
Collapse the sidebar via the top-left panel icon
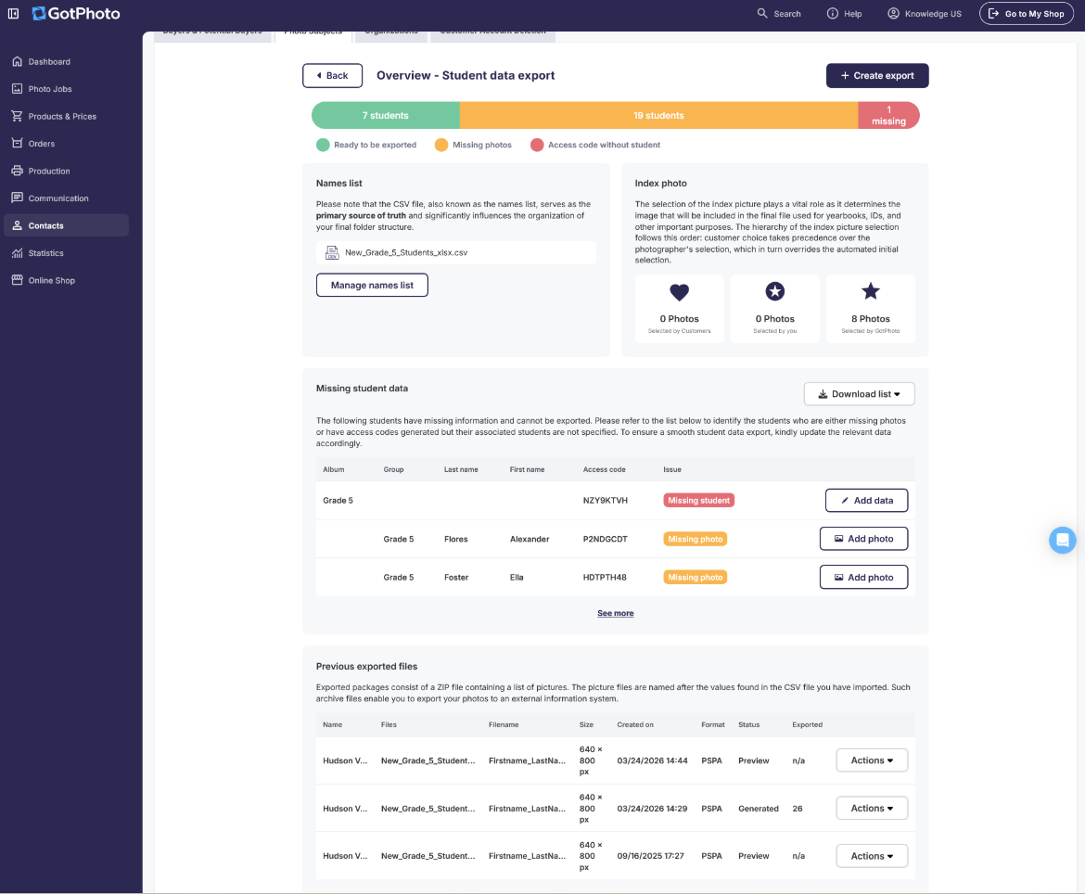(x=13, y=13)
